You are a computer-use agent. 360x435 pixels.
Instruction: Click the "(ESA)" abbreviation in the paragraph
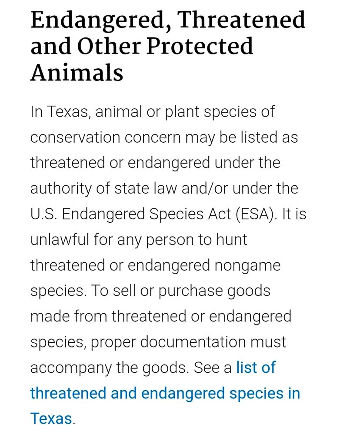pyautogui.click(x=256, y=214)
